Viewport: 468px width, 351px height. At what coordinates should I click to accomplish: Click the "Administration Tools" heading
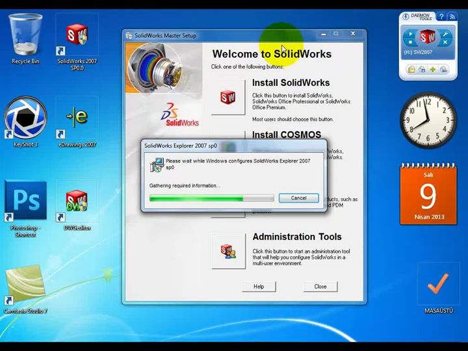[297, 237]
